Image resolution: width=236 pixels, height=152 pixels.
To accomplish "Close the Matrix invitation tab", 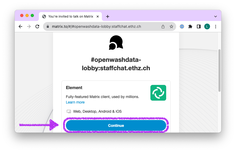I will (98, 17).
